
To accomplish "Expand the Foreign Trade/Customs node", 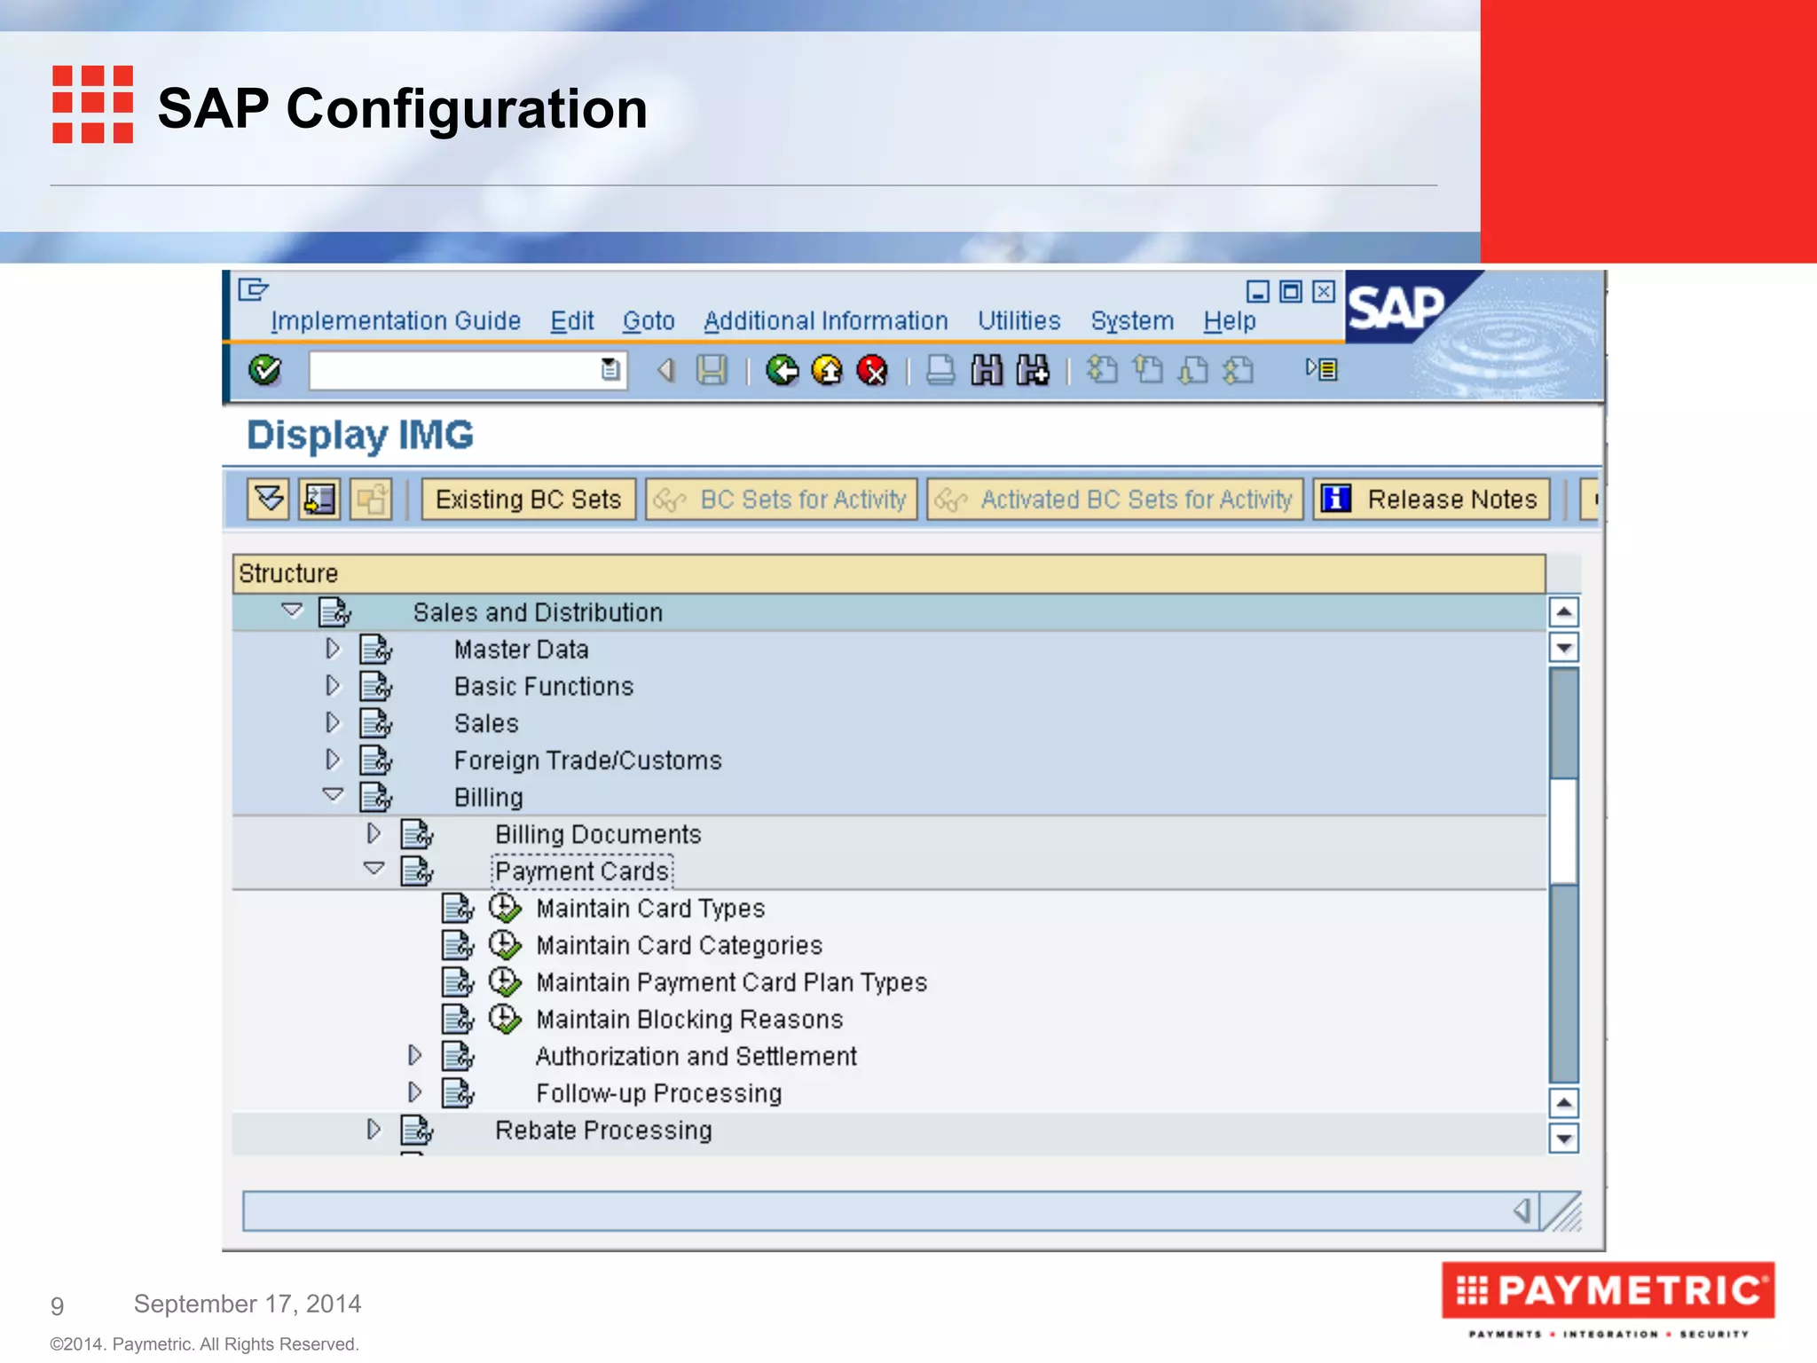I will tap(333, 760).
